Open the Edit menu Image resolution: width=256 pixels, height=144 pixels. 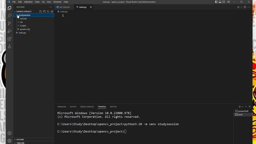click(20, 2)
